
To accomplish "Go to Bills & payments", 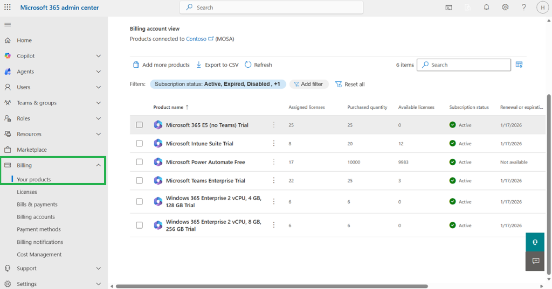I will point(37,205).
